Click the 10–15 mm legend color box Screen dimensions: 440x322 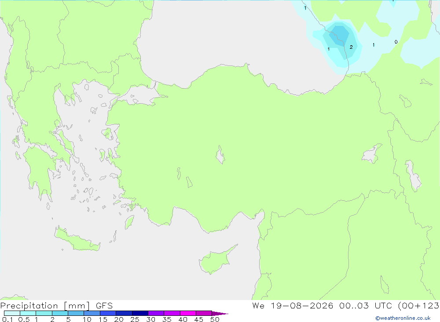tap(92, 313)
